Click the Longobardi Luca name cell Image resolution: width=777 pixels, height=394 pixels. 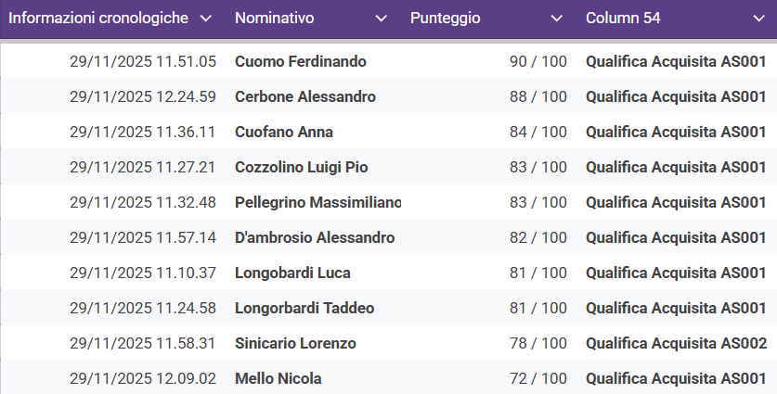(x=292, y=273)
